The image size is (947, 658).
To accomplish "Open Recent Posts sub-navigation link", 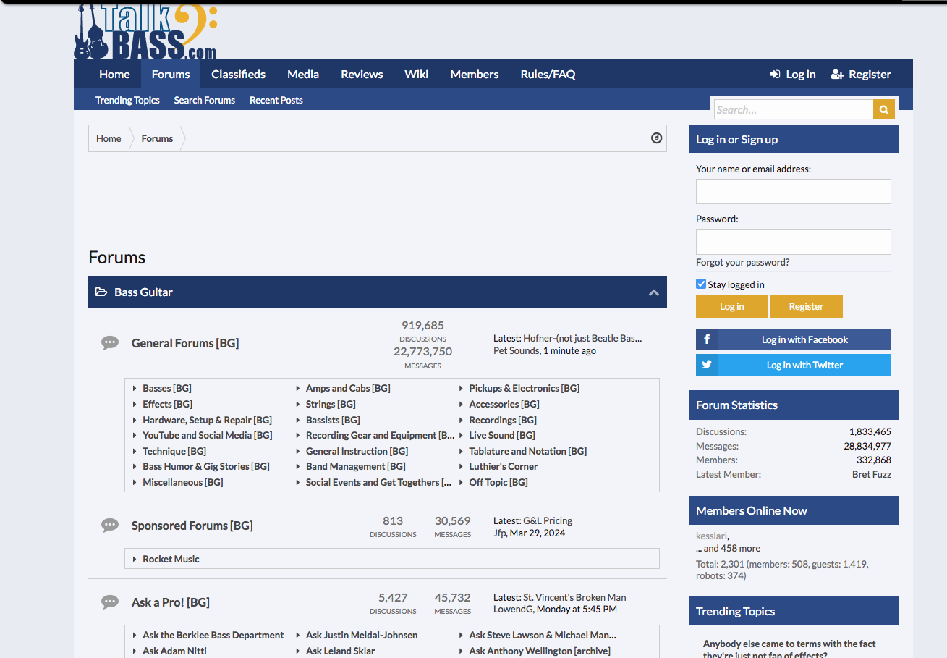I will point(276,100).
